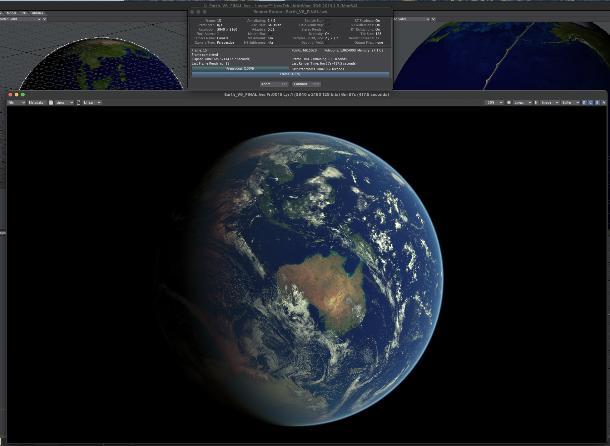Toggle the alpha channel A button
The image size is (610, 446).
[604, 102]
